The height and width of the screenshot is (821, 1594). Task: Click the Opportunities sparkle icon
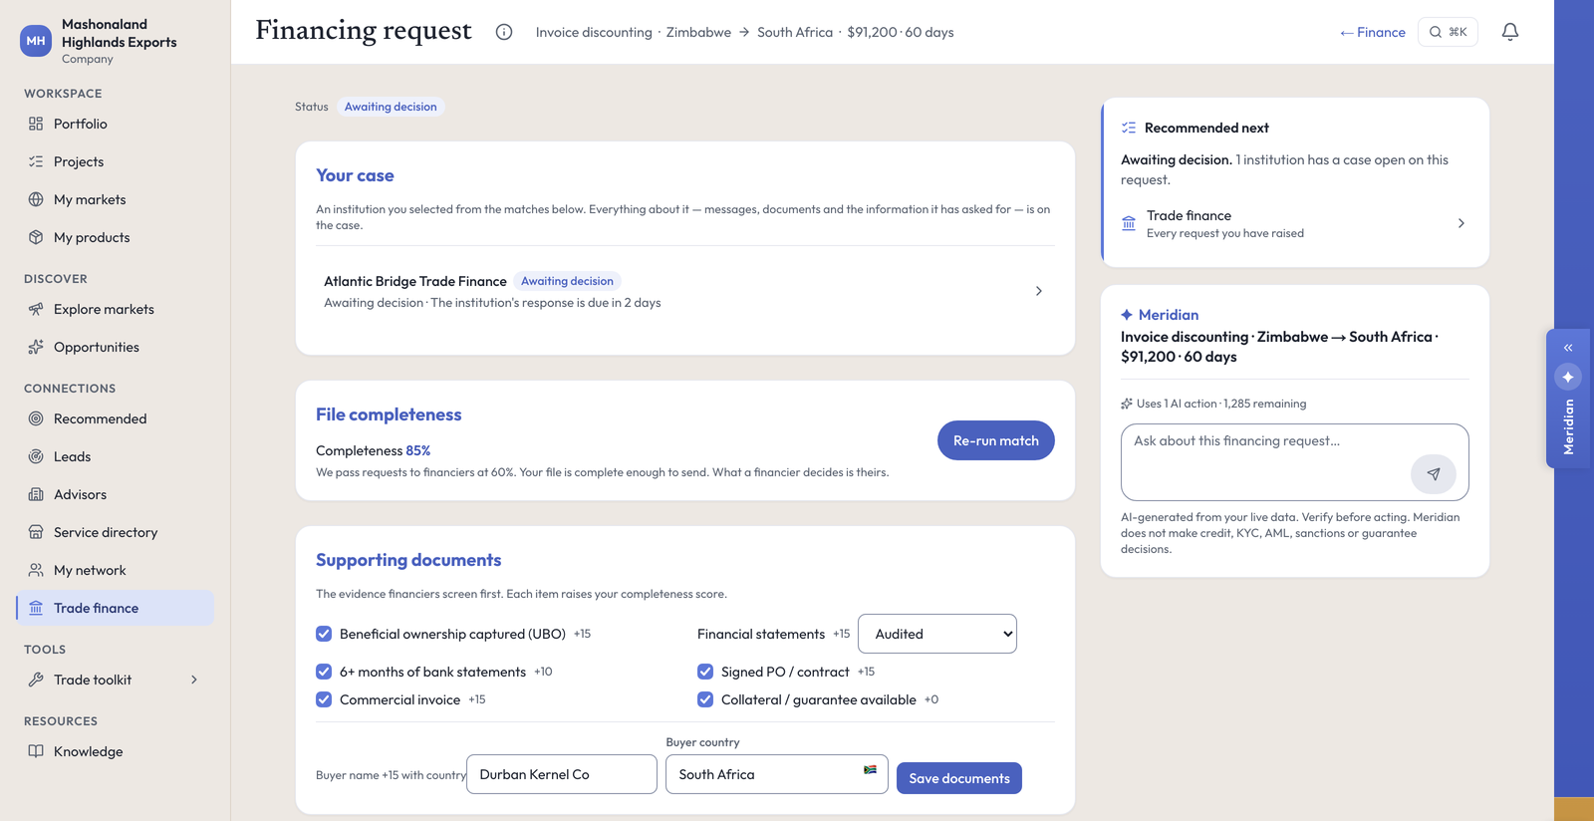pos(36,347)
